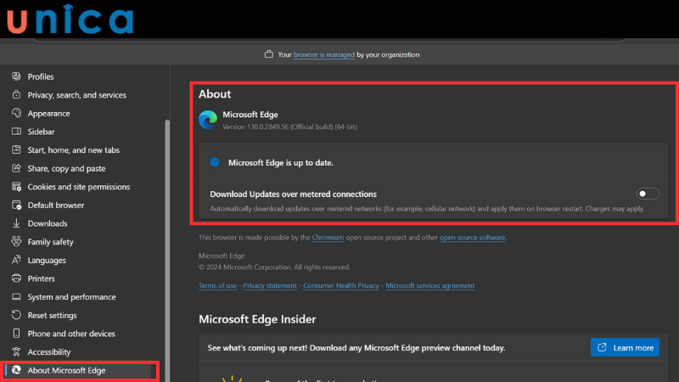The height and width of the screenshot is (382, 679).
Task: Click the Start, home, and new tabs icon
Action: coord(16,150)
